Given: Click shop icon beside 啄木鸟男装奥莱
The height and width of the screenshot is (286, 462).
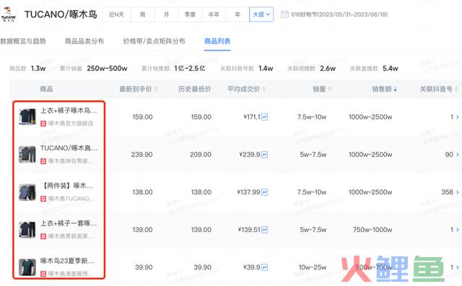Looking at the screenshot, I should (43, 236).
